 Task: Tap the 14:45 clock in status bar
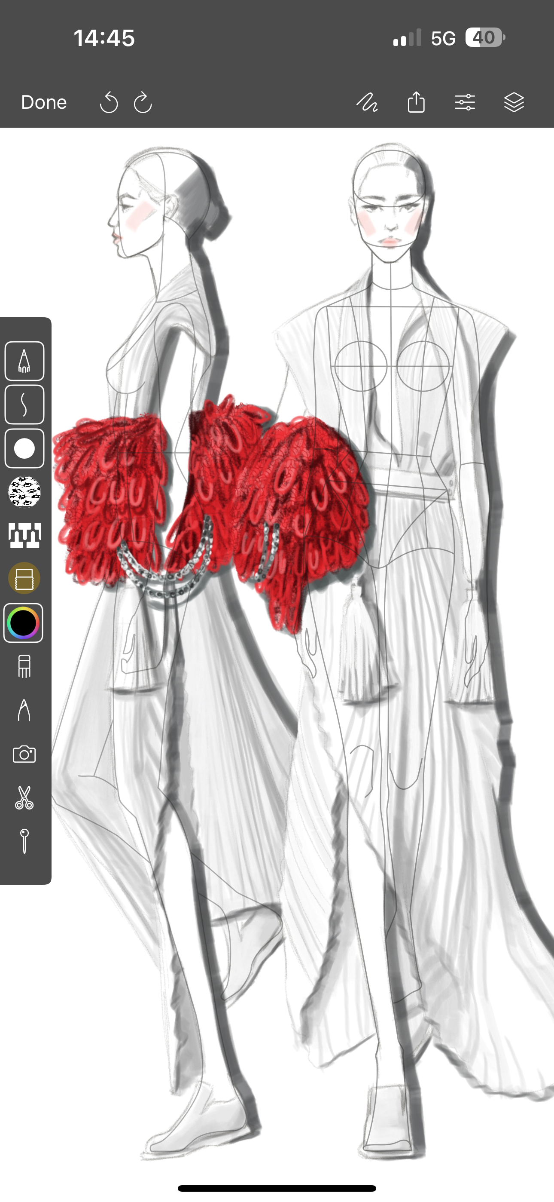tap(104, 38)
